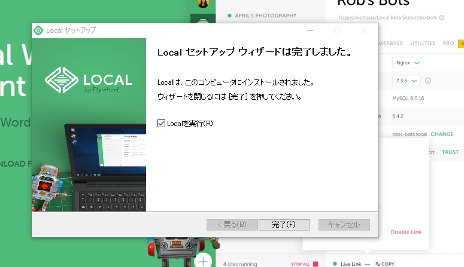The image size is (464, 267).
Task: Click the disabled 戻る(B) back button
Action: pyautogui.click(x=232, y=225)
